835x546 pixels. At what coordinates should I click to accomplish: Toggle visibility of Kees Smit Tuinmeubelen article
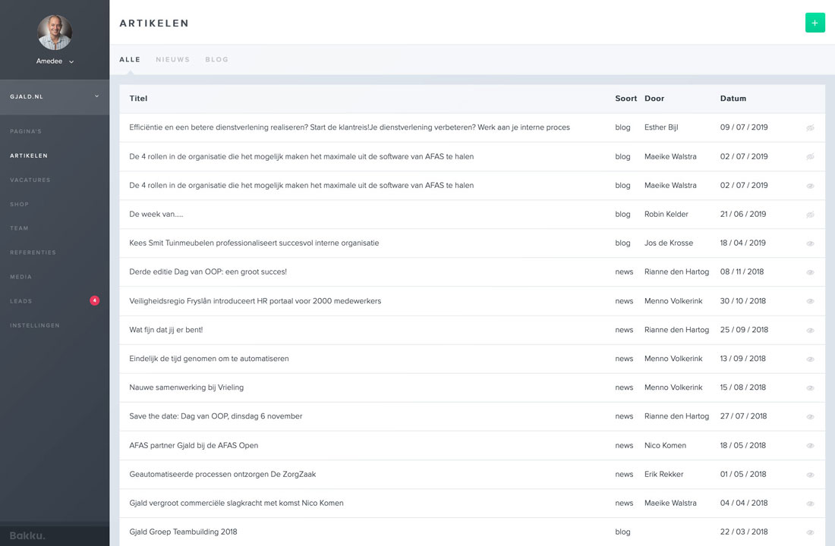[x=810, y=243]
